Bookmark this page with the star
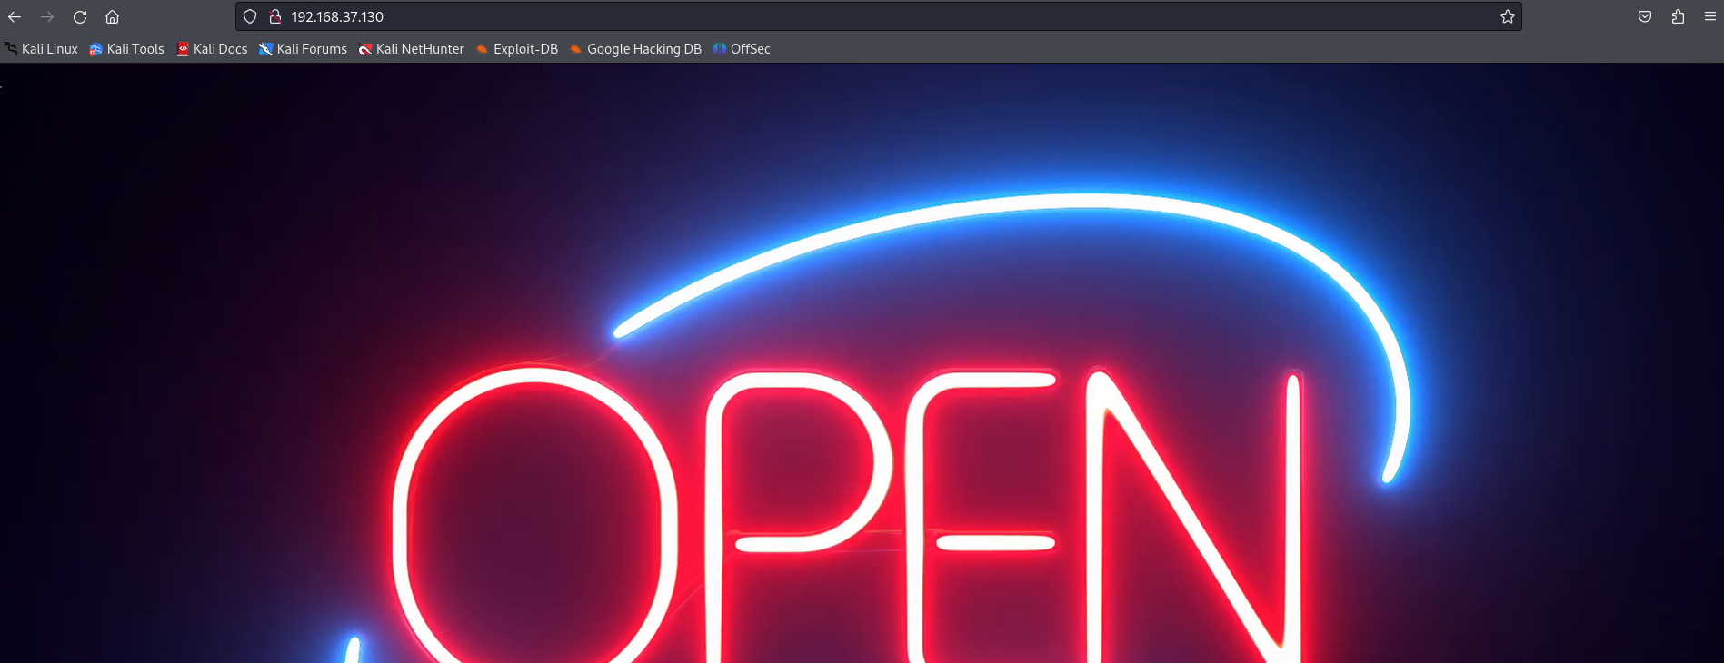The image size is (1724, 663). click(x=1507, y=16)
